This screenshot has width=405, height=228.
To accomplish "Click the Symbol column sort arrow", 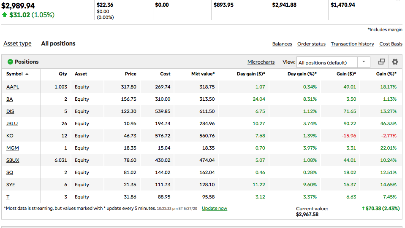I will coord(27,74).
